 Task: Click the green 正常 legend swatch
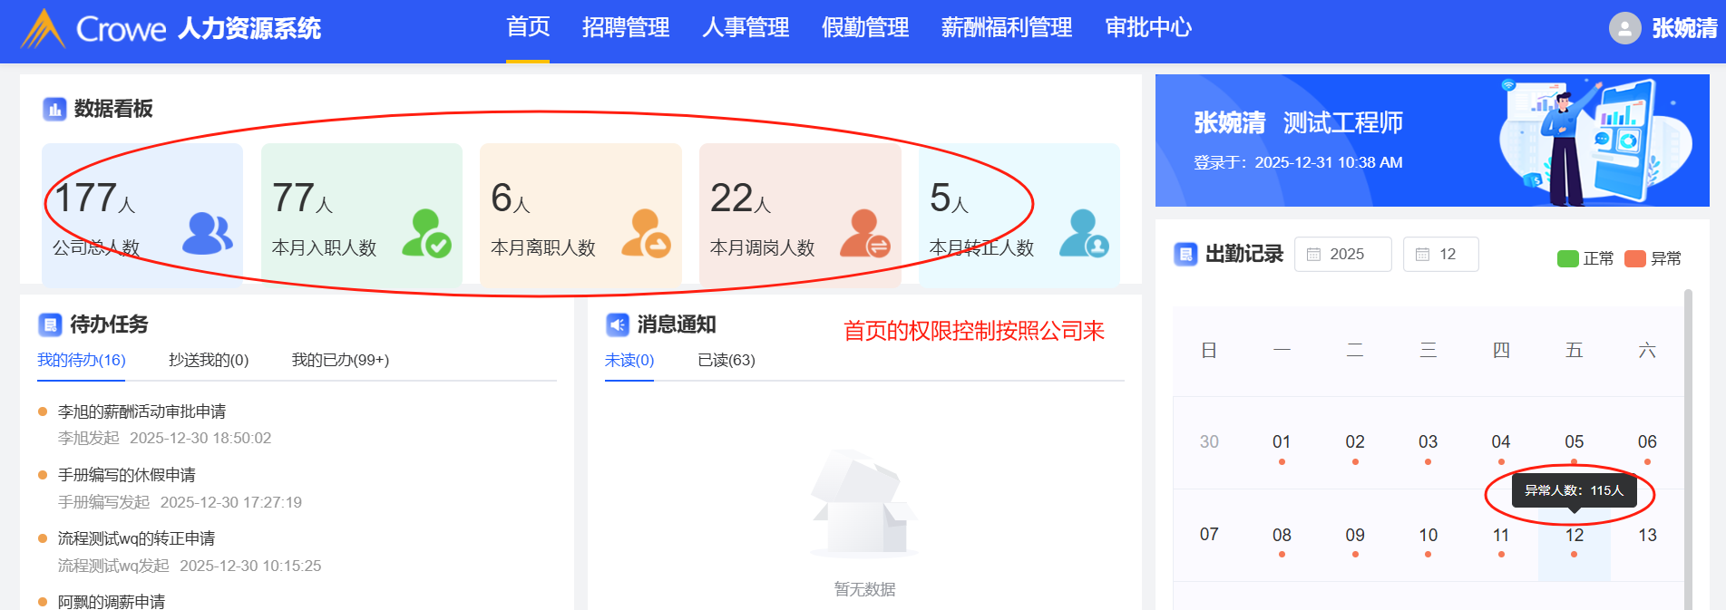coord(1568,258)
